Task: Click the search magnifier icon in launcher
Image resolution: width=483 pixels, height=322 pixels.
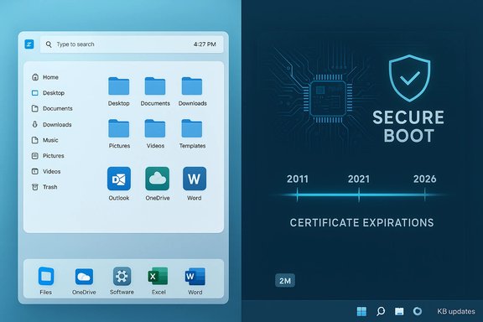Action: 49,44
